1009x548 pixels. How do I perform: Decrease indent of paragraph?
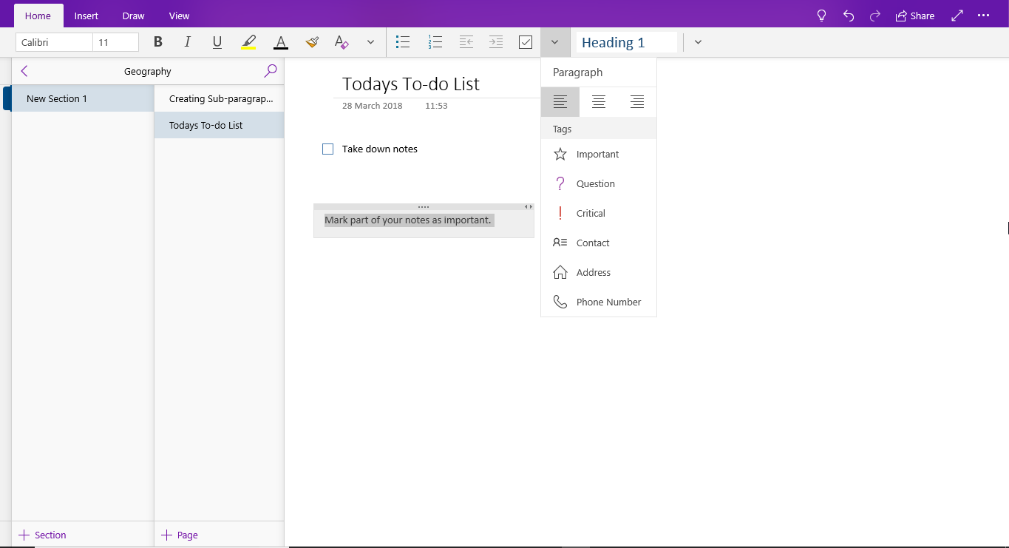point(466,42)
